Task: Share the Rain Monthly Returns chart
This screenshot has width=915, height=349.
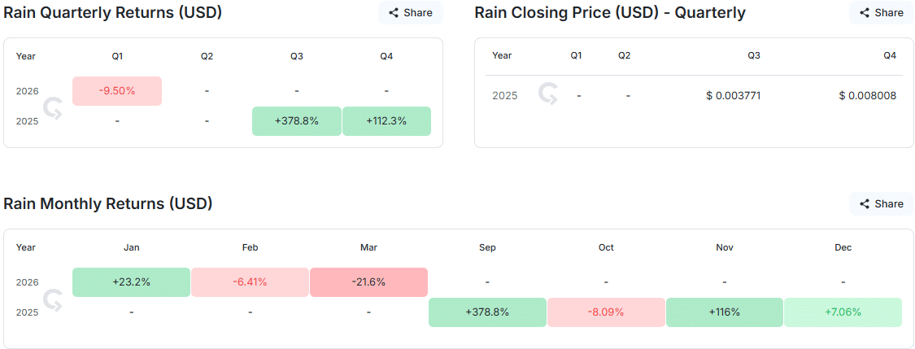Action: tap(881, 204)
